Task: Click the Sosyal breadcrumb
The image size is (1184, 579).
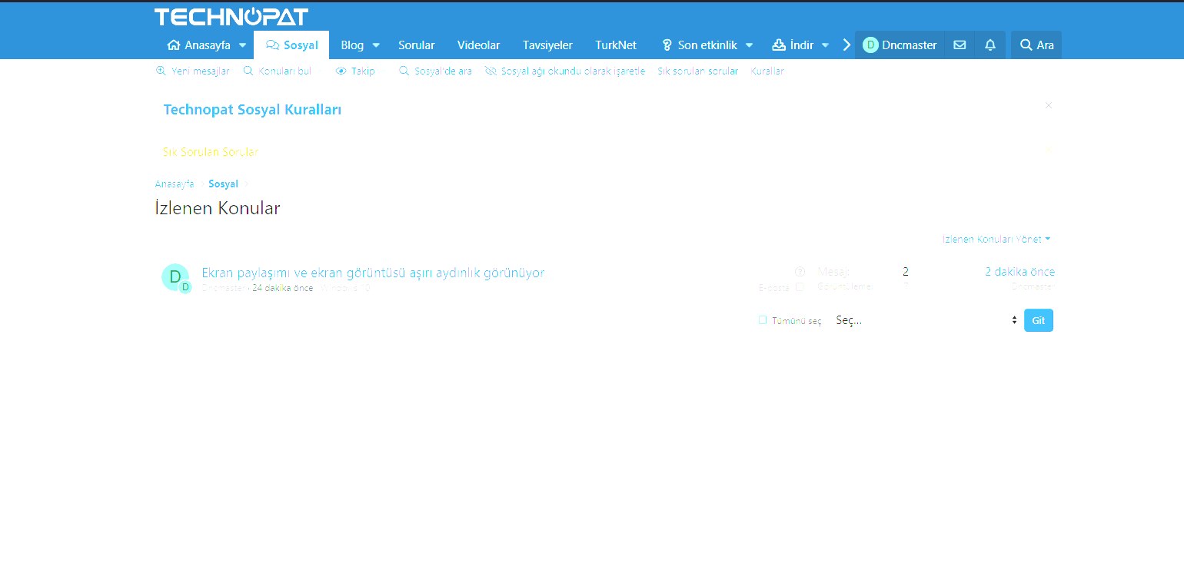Action: pyautogui.click(x=223, y=184)
